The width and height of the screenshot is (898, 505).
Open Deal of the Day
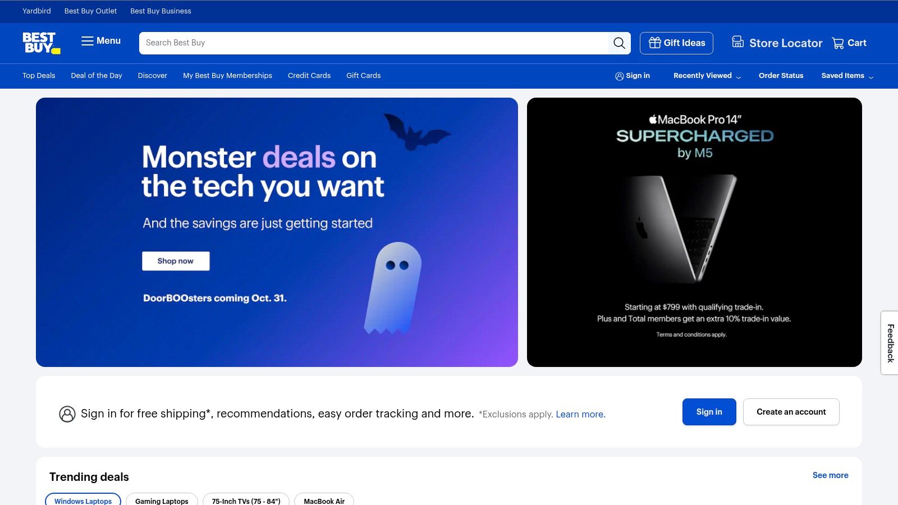pos(97,76)
